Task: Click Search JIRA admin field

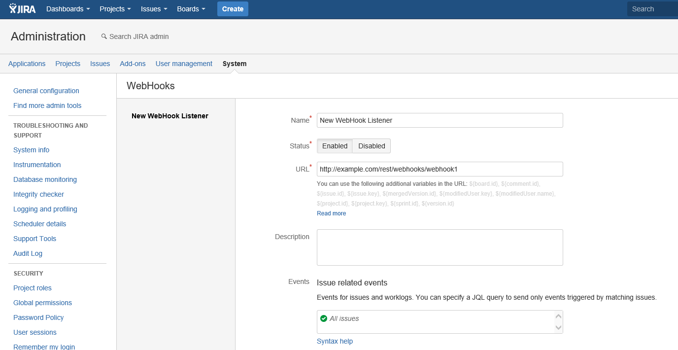Action: point(139,36)
